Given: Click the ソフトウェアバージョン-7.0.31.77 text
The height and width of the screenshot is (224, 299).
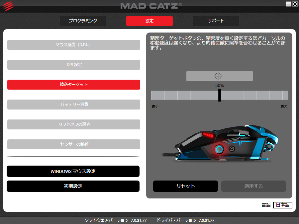Looking at the screenshot, I should [116, 220].
